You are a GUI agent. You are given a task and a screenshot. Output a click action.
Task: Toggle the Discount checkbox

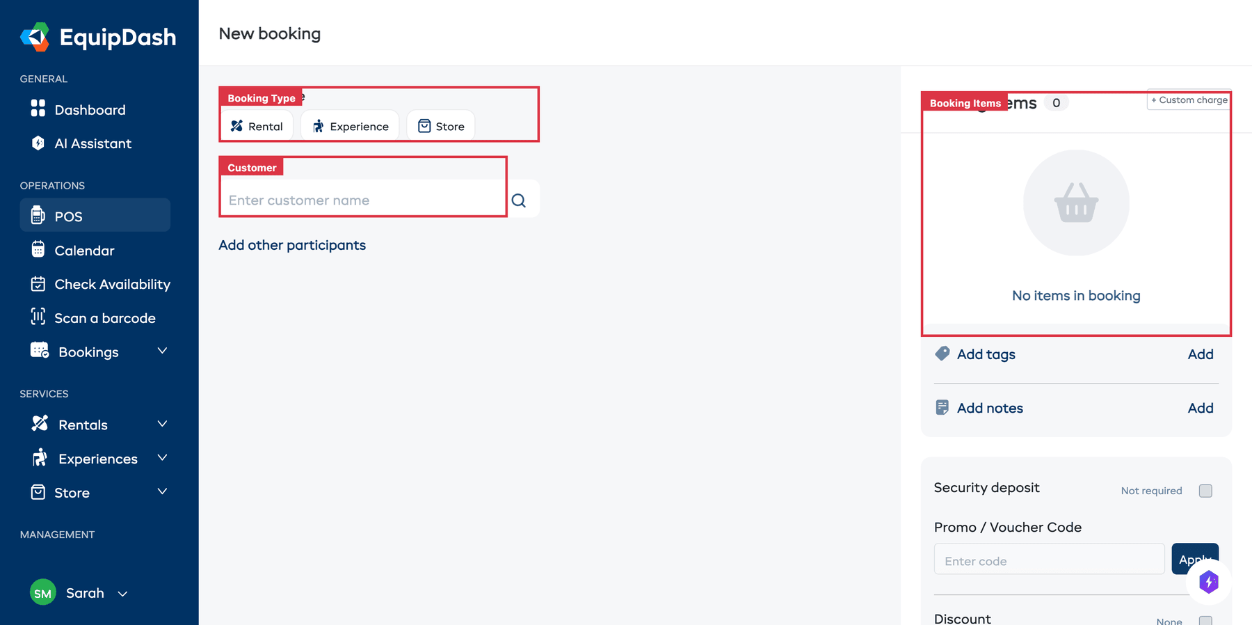tap(1205, 620)
